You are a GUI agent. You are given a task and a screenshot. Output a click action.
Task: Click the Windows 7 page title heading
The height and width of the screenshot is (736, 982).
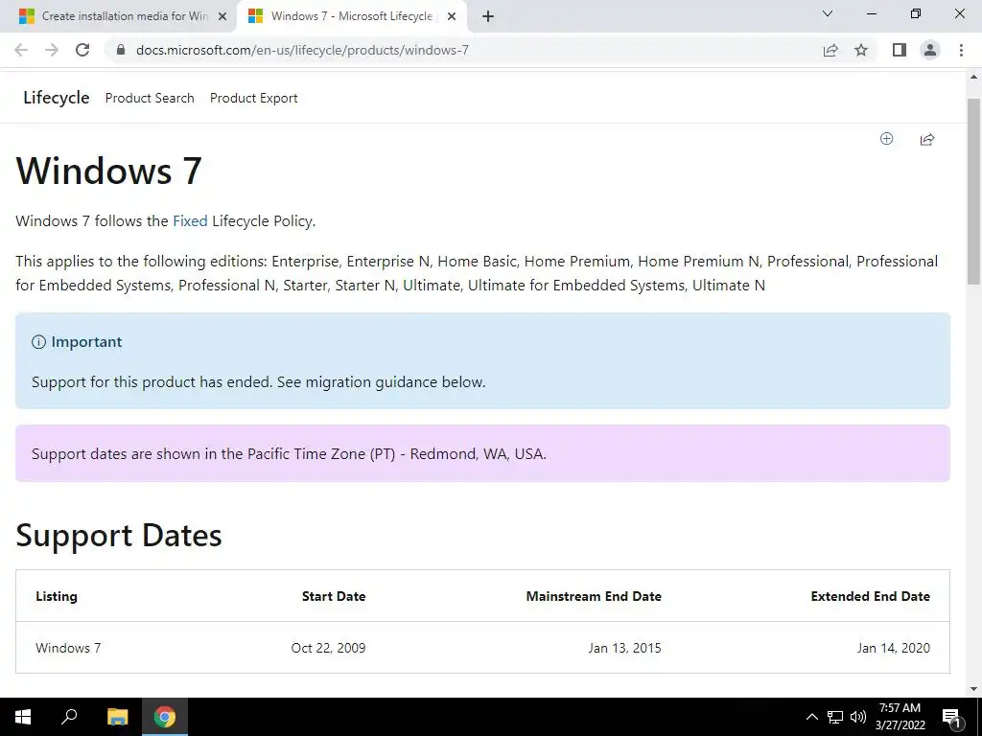(108, 171)
